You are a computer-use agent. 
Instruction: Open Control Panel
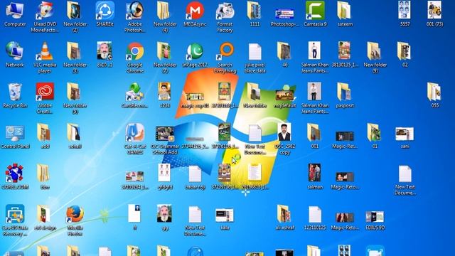(15, 137)
